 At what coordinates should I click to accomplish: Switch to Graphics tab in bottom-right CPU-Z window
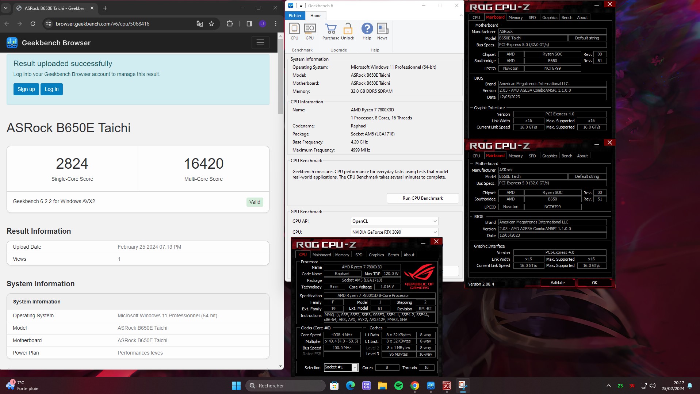point(550,156)
